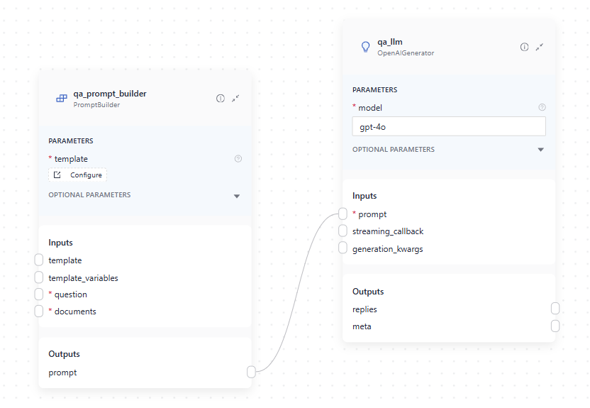The image size is (590, 408).
Task: Click the replies output label
Action: point(364,309)
